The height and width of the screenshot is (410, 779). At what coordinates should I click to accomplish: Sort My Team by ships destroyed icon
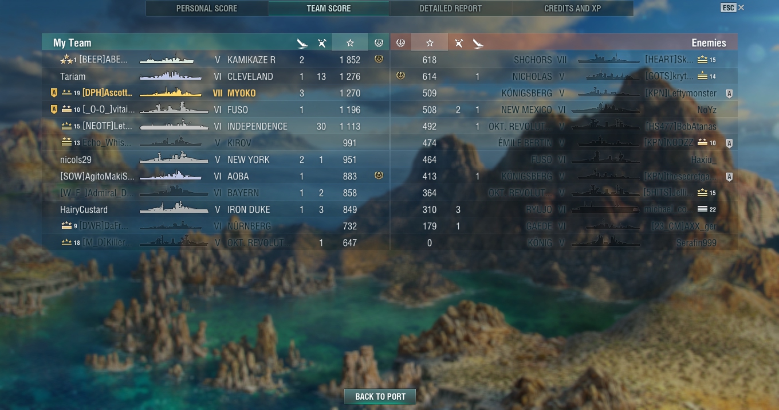302,43
